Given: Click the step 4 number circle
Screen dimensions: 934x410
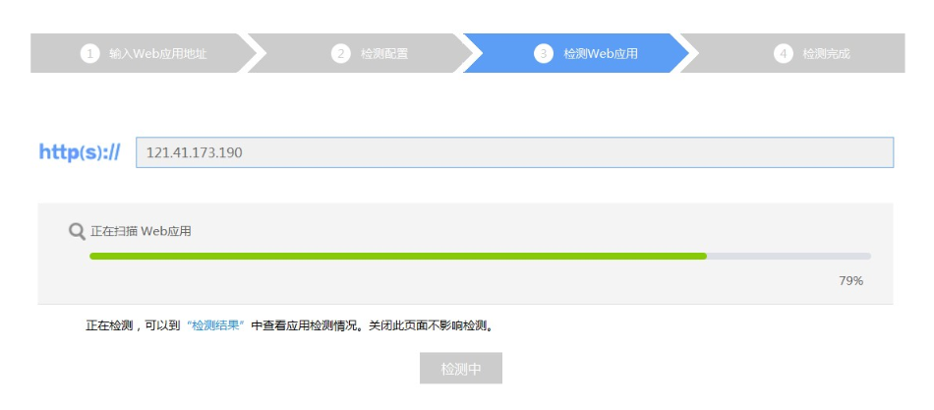Looking at the screenshot, I should click(784, 54).
